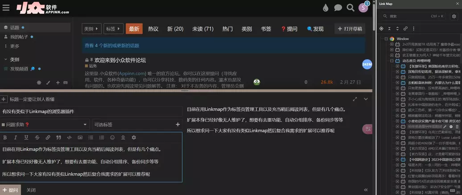
Task: Insert a hyperlink using the editor link icon
Action: coord(47,138)
